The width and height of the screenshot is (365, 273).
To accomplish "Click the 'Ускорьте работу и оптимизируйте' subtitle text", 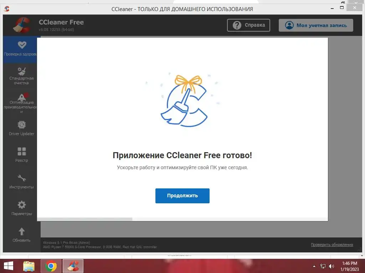I will pyautogui.click(x=182, y=167).
